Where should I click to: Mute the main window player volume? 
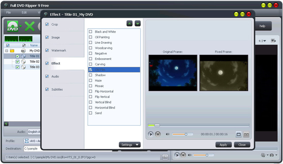pyautogui.click(x=190, y=155)
